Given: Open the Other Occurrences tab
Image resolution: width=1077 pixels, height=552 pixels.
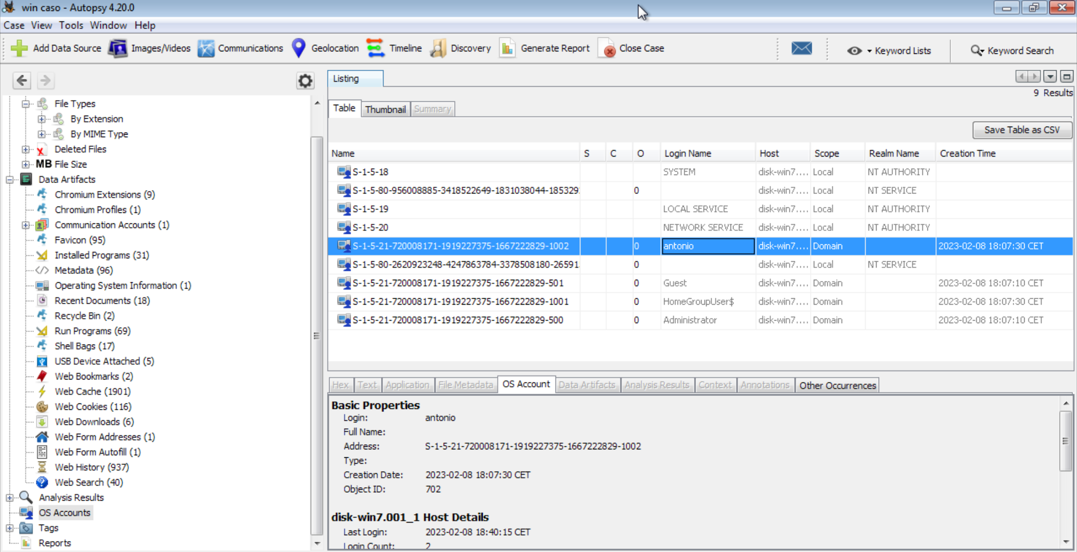Looking at the screenshot, I should click(x=837, y=385).
